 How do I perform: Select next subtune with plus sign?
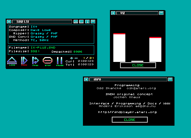[72, 58]
